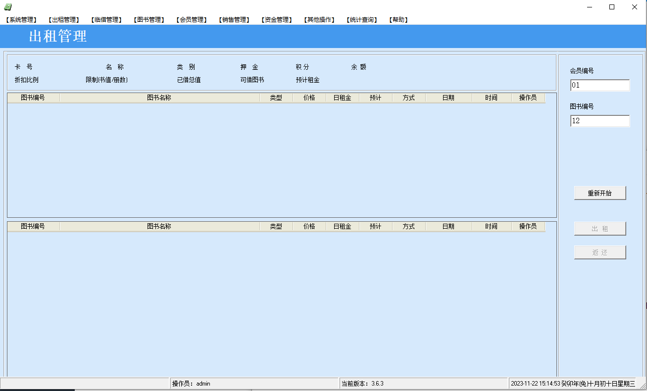This screenshot has width=647, height=391.
Task: Click 时间 header in lower table
Action: pyautogui.click(x=492, y=226)
